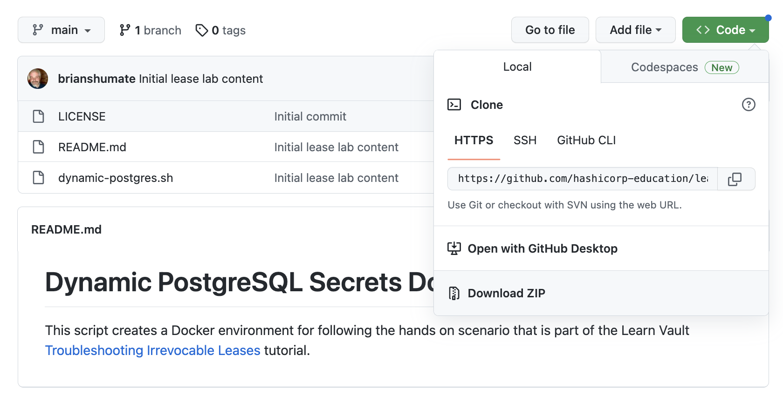Follow the Troubleshooting Irrevocable Leases link
Screen dimensions: 783x402
tap(153, 350)
